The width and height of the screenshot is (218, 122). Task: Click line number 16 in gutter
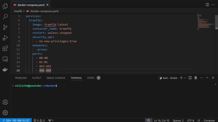point(18,70)
